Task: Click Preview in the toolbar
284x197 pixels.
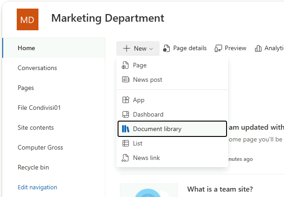Action: (230, 48)
